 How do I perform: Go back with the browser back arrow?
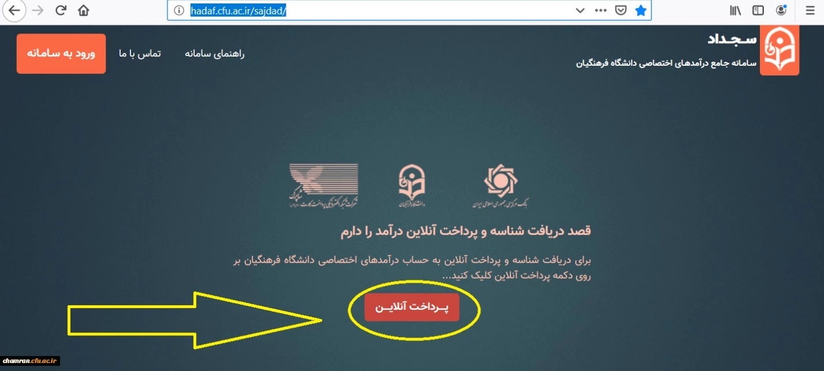[14, 10]
